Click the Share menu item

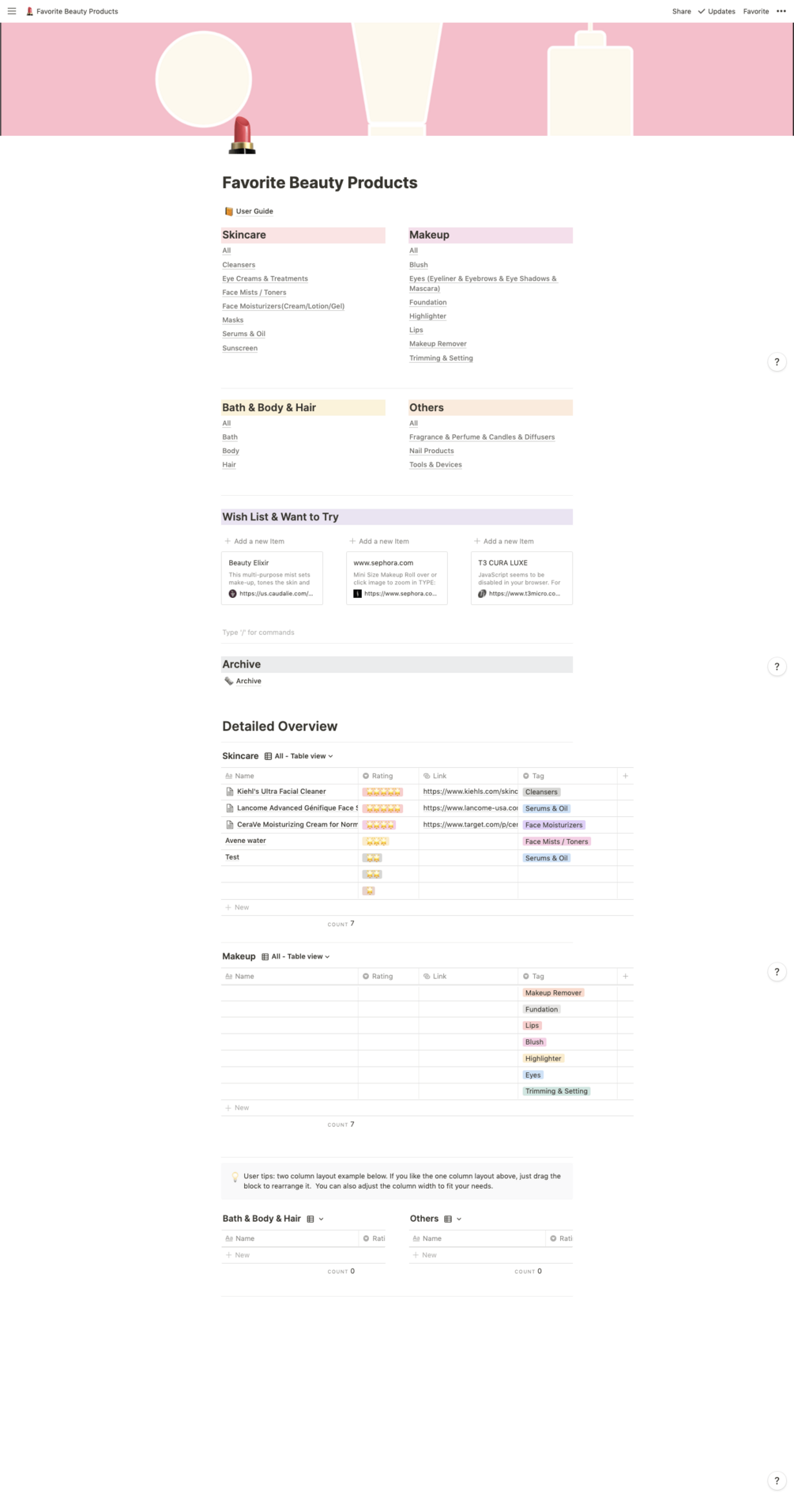pyautogui.click(x=681, y=11)
